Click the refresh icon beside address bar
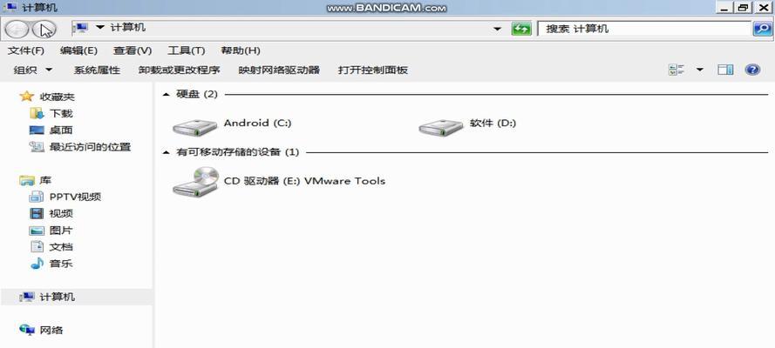Viewport: 775px width, 348px height. point(520,29)
